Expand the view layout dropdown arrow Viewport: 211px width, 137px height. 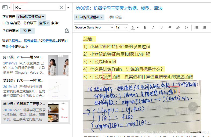pos(10,7)
